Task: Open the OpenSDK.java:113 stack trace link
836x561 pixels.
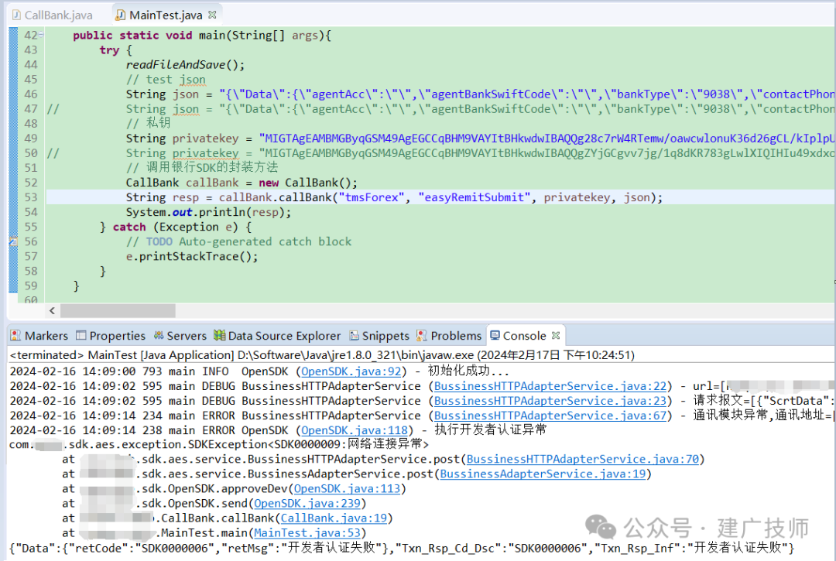Action: 347,488
